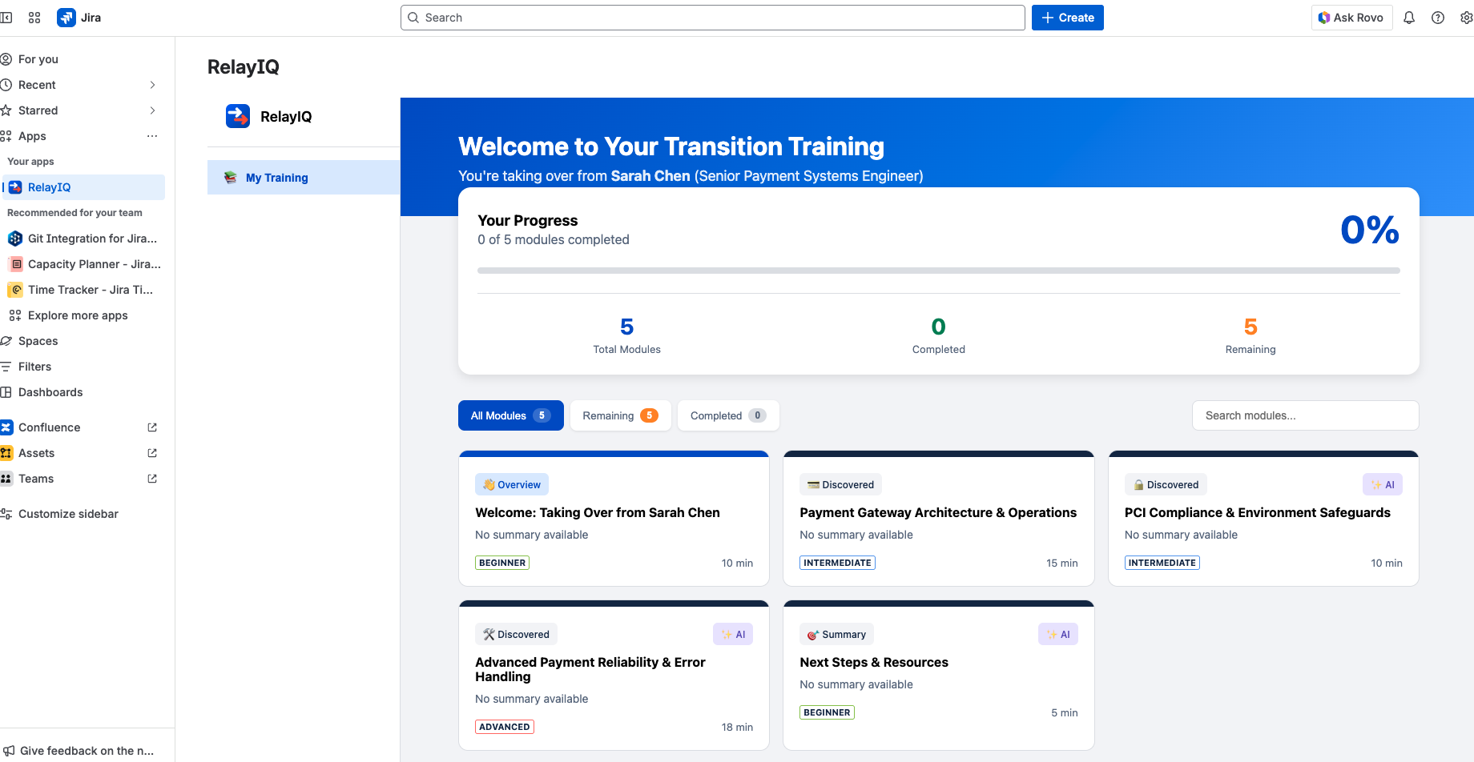The width and height of the screenshot is (1474, 762).
Task: Click Give feedback on the new navigation
Action: click(80, 751)
